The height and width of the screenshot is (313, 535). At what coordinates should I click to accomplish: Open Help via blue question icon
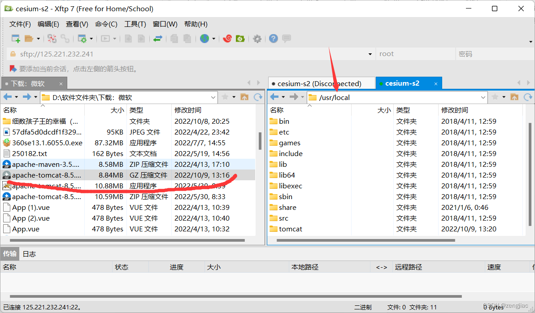[273, 39]
